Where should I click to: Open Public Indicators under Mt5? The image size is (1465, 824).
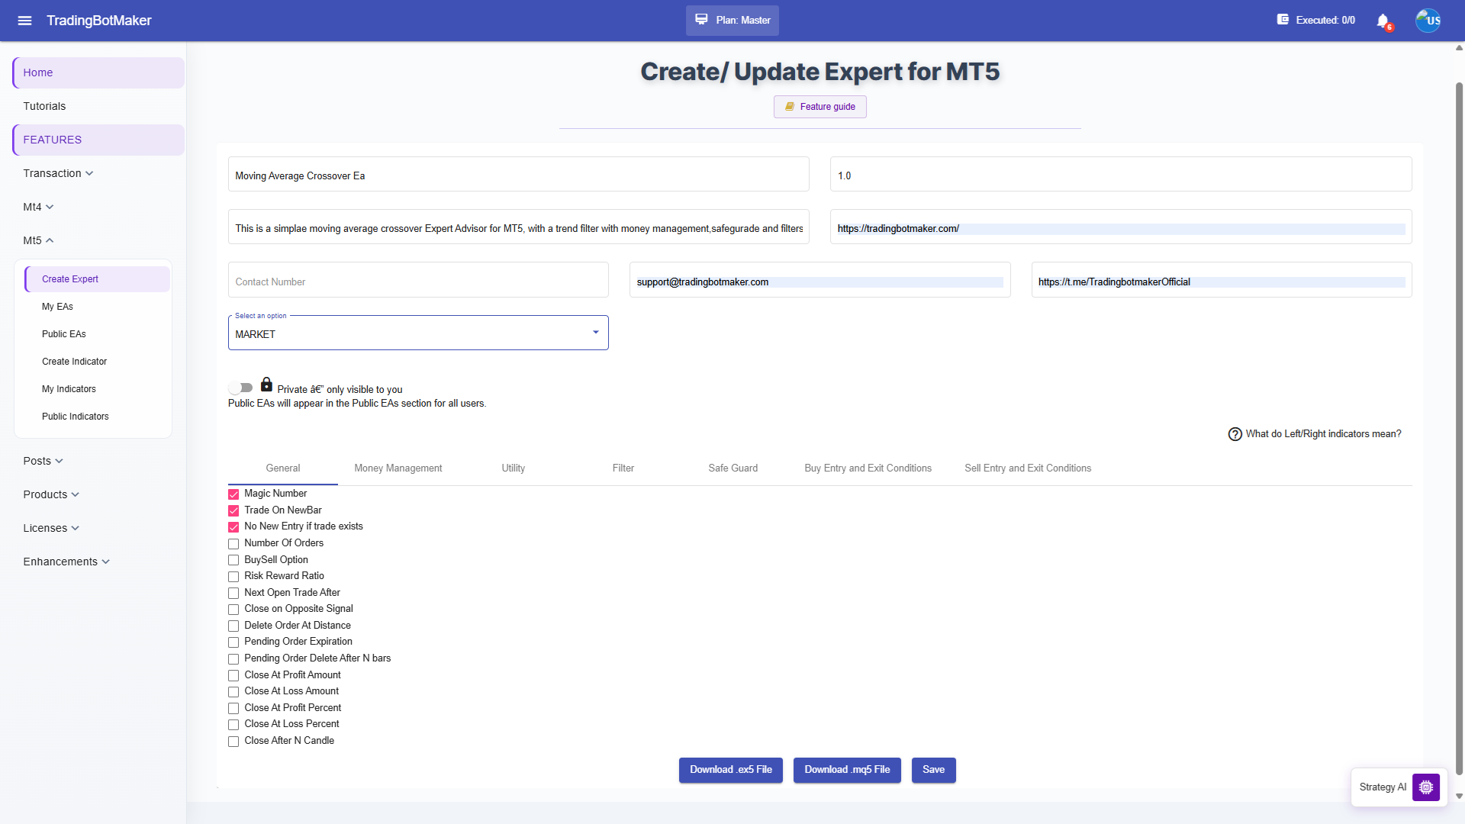98,417
